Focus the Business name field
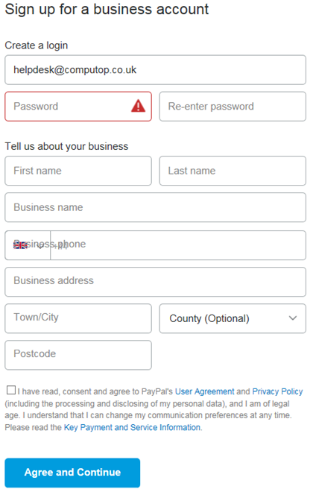 (155, 207)
